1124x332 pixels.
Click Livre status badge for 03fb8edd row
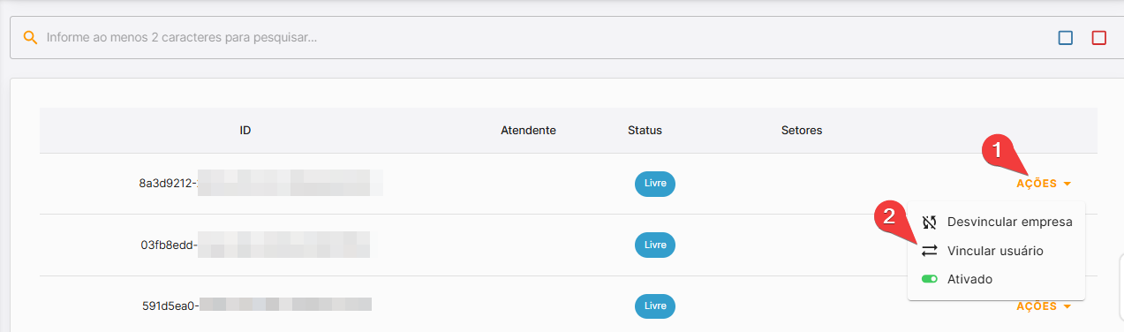tap(655, 245)
